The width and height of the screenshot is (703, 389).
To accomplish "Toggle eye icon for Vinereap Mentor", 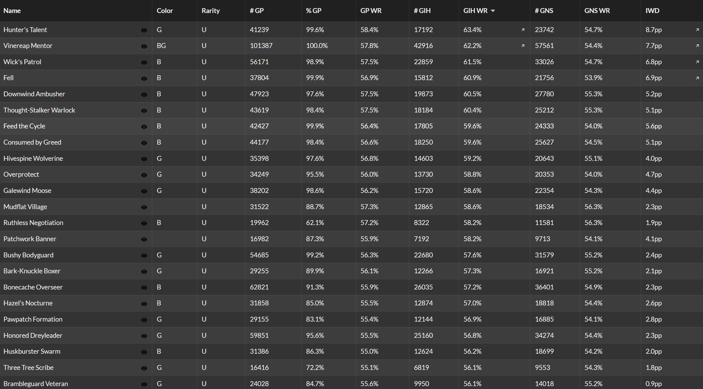I will (144, 46).
